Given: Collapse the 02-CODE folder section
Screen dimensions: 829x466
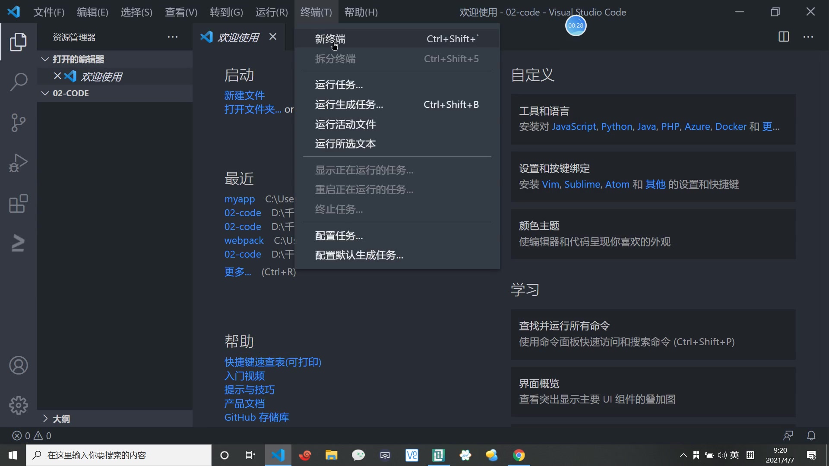Looking at the screenshot, I should (114, 93).
